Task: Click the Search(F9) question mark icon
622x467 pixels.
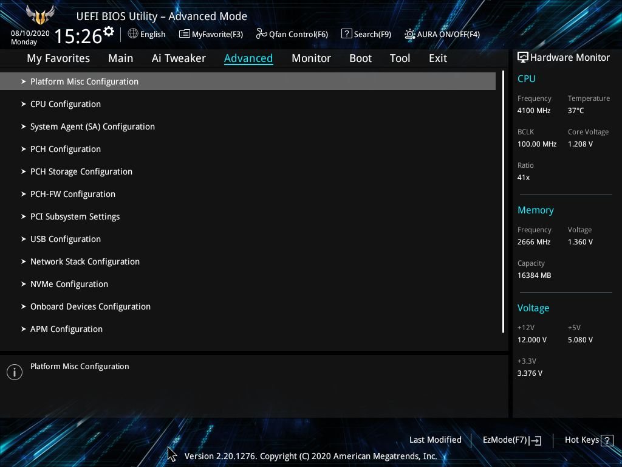Action: [x=346, y=34]
